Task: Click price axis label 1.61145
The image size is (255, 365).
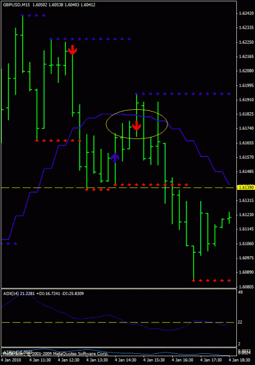Action: [246, 230]
